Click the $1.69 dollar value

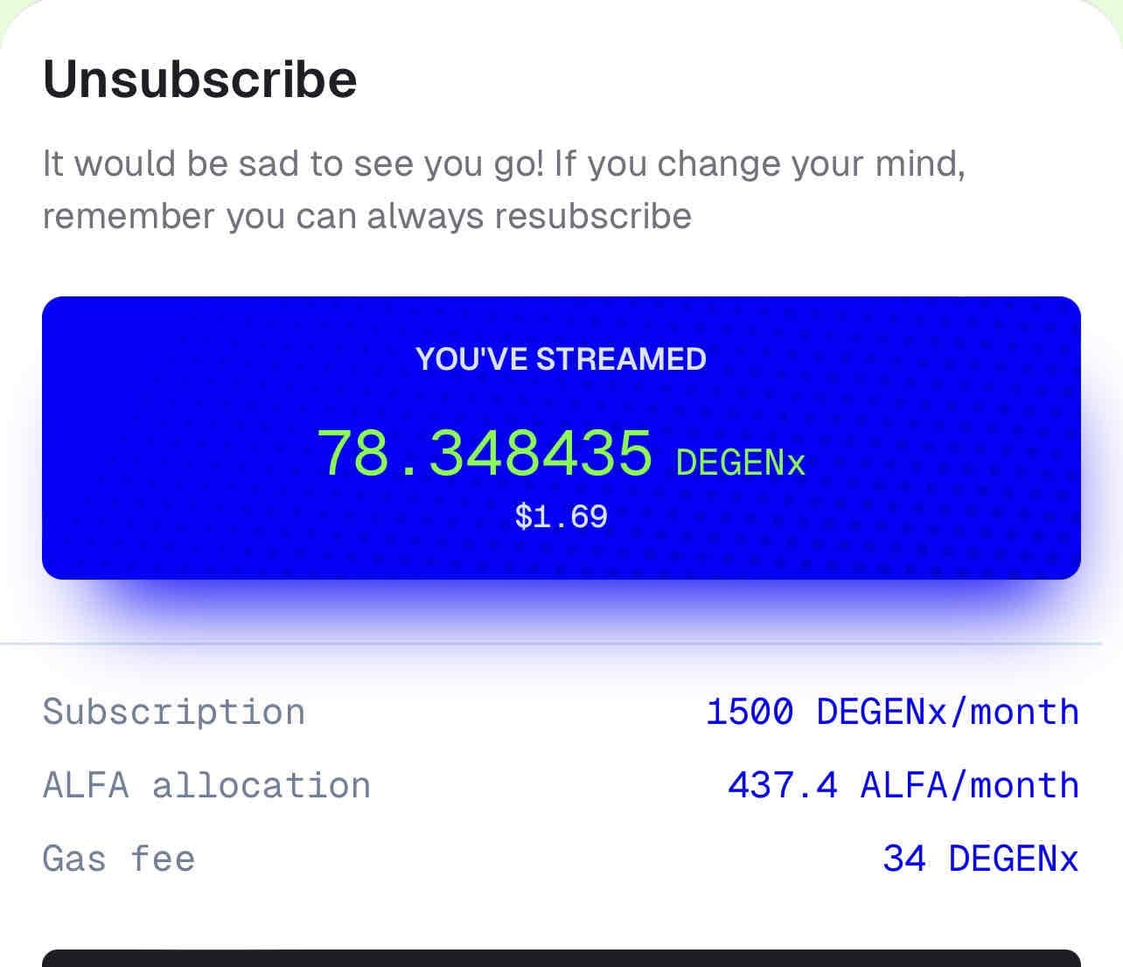pos(561,517)
